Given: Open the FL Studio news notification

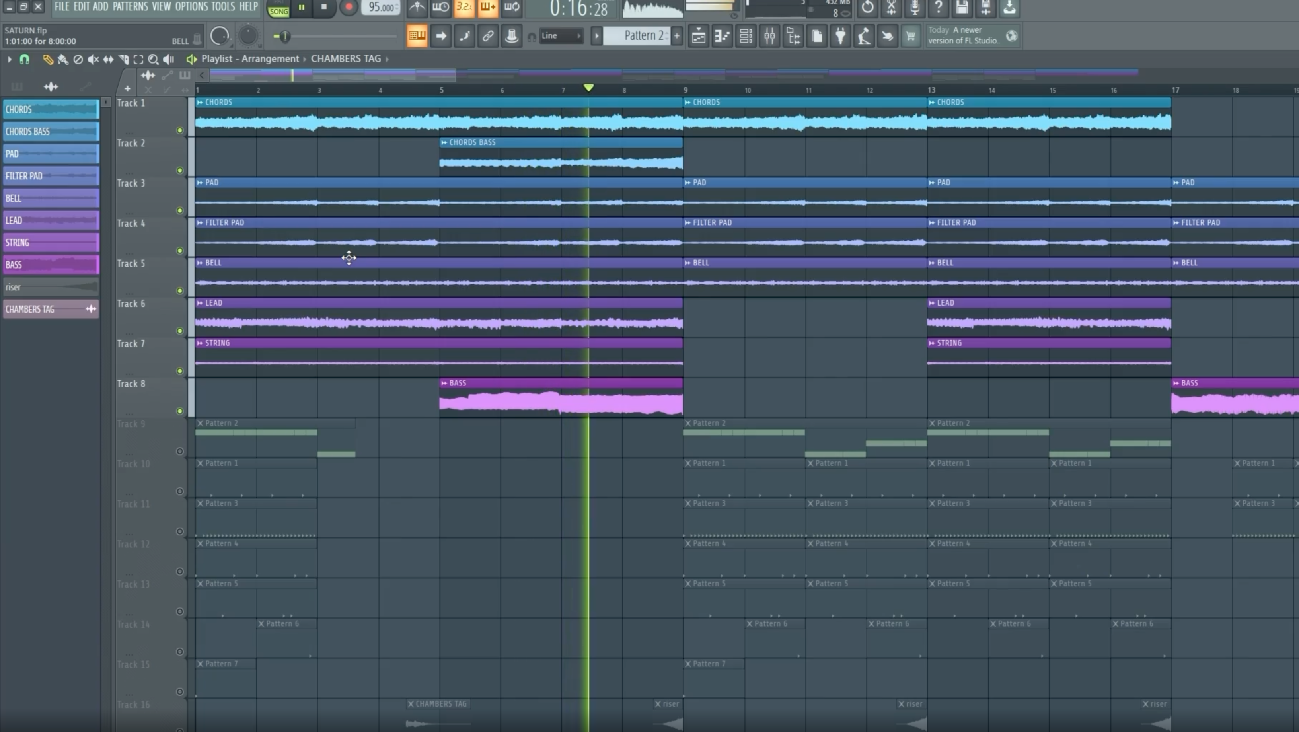Looking at the screenshot, I should 974,36.
